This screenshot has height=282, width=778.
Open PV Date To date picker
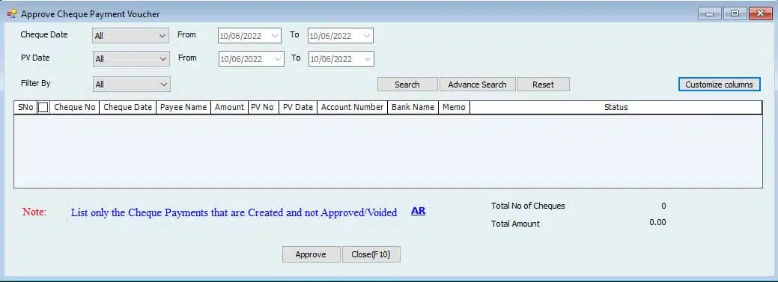click(341, 59)
